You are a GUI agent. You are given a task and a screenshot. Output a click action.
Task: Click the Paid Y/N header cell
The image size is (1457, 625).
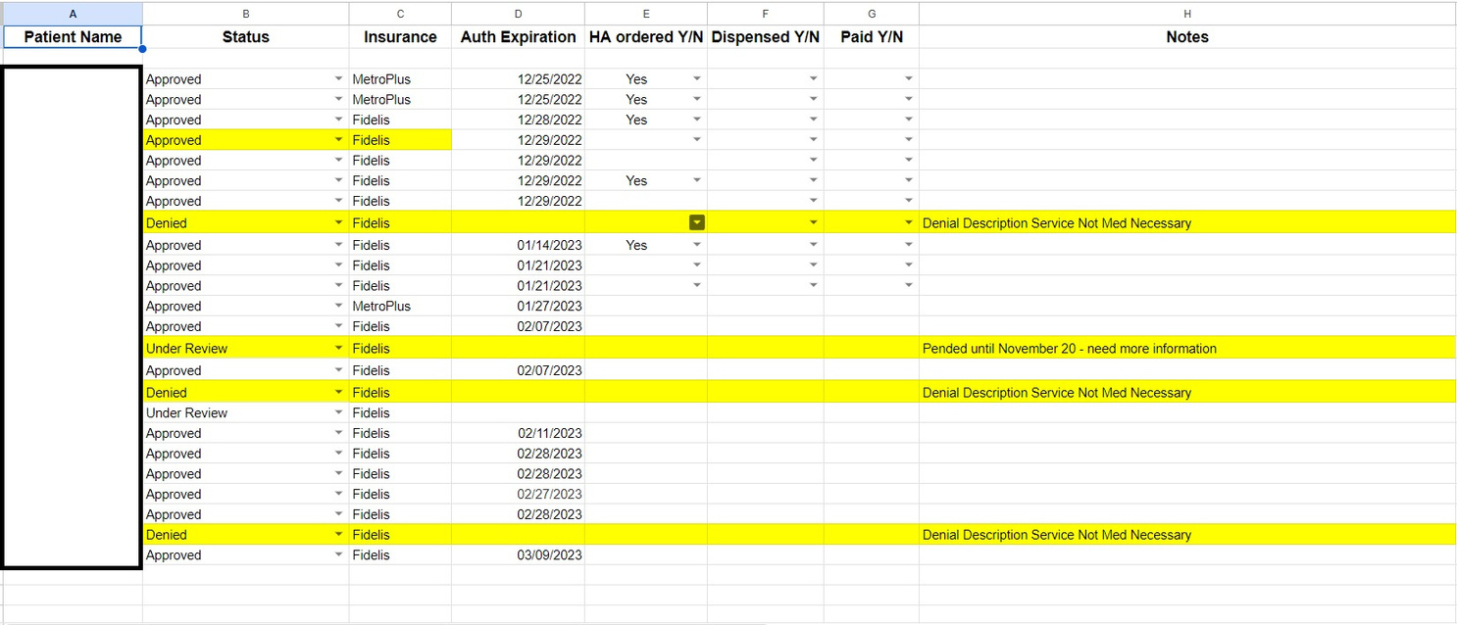pos(872,37)
